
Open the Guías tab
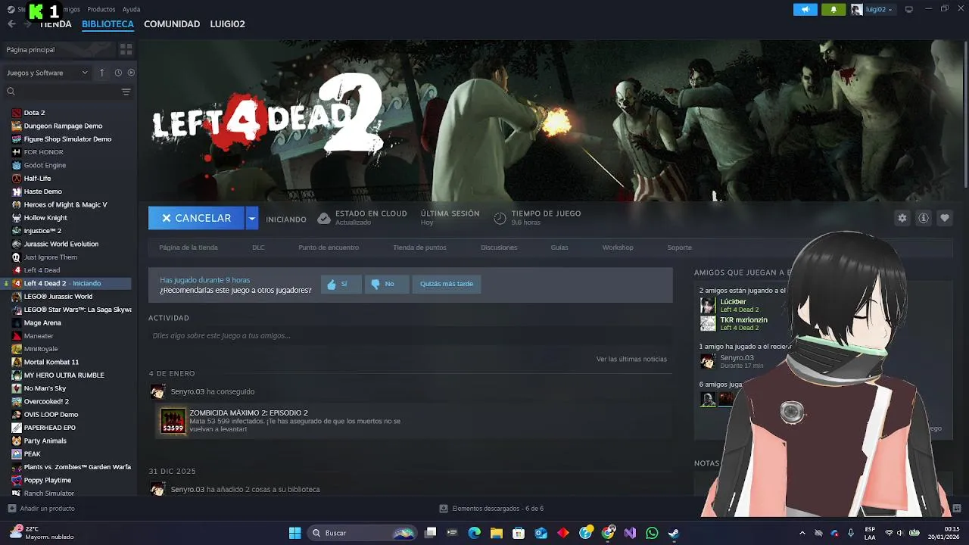coord(559,248)
